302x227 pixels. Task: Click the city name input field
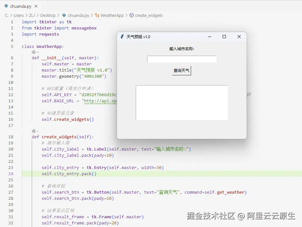tap(182, 59)
